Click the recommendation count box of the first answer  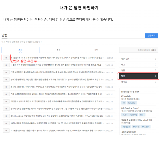(x=6, y=57)
